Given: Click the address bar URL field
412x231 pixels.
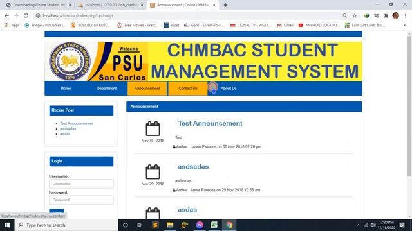Looking at the screenshot, I should pyautogui.click(x=189, y=15).
